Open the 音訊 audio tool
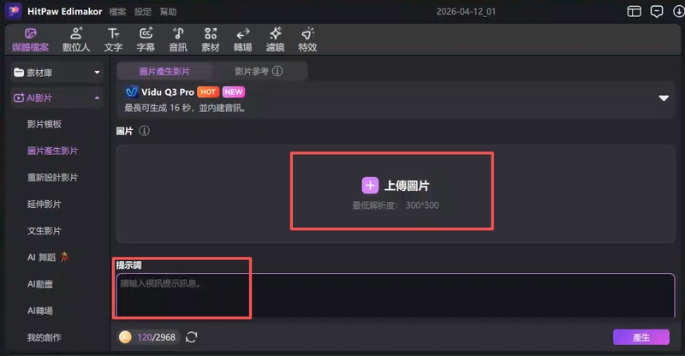This screenshot has height=356, width=685. pyautogui.click(x=178, y=39)
